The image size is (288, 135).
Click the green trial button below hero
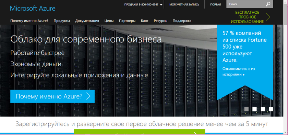coord(140,131)
